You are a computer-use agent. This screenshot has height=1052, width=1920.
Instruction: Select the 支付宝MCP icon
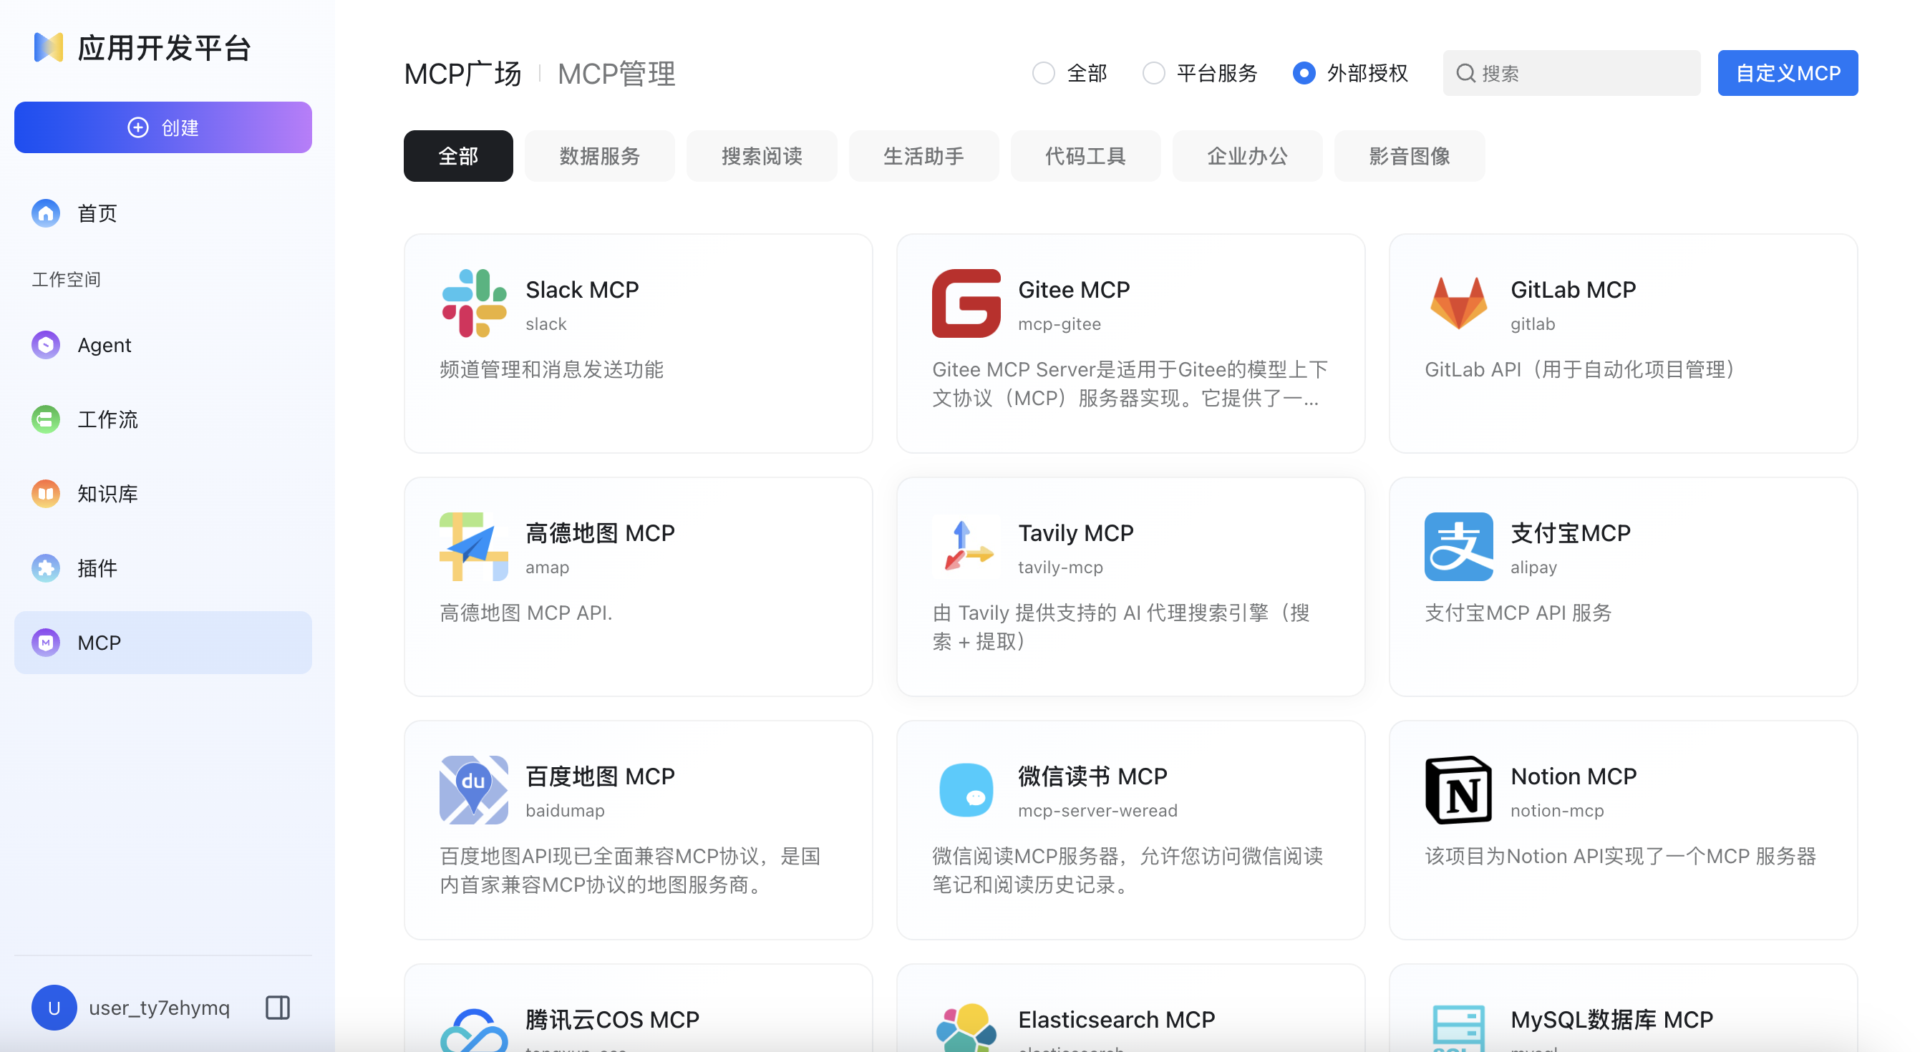tap(1459, 546)
